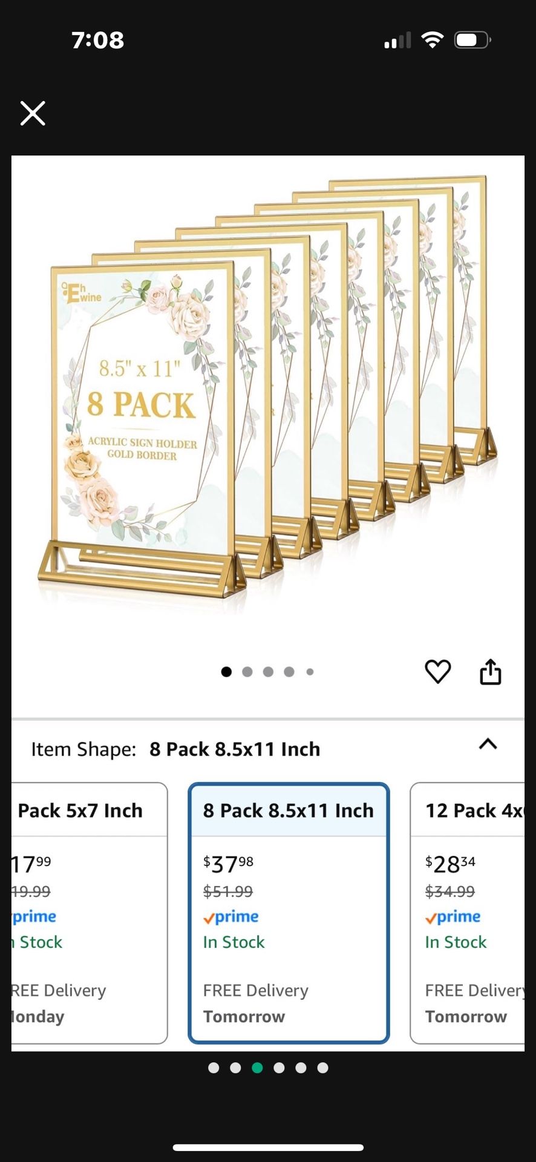Image resolution: width=536 pixels, height=1162 pixels.
Task: Go to the third product image dot
Action: click(x=269, y=672)
